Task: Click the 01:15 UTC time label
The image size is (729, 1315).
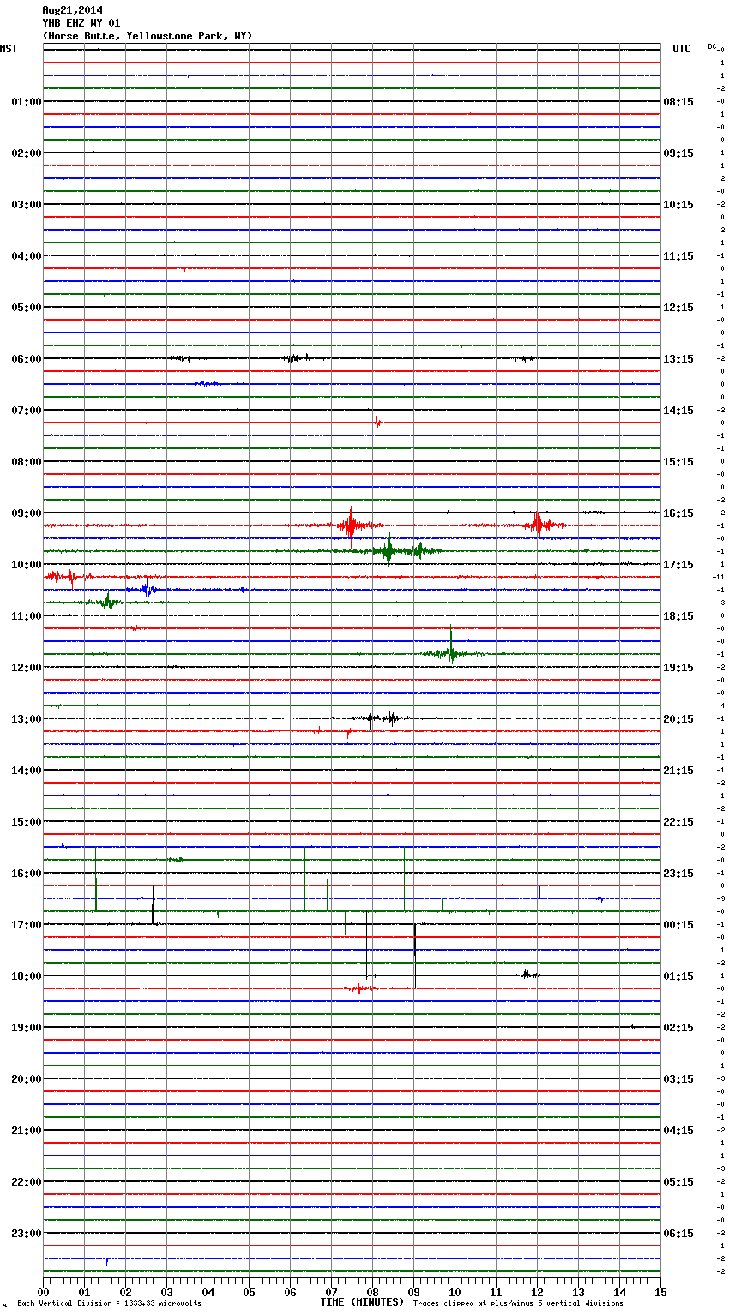Action: point(678,976)
